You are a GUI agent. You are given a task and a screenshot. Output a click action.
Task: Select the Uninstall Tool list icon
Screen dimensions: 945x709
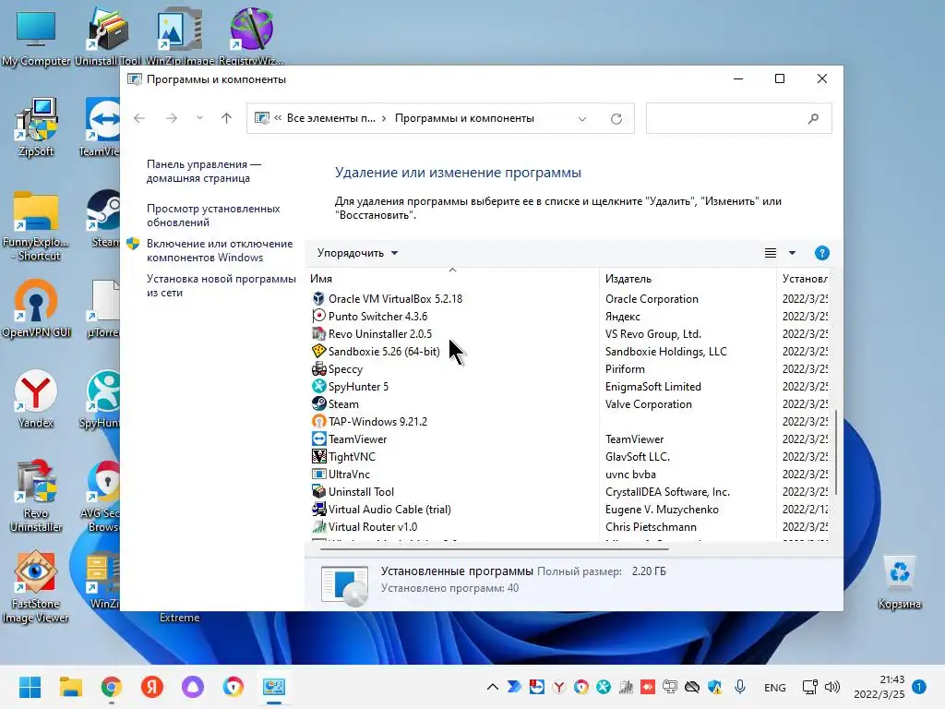(x=318, y=491)
